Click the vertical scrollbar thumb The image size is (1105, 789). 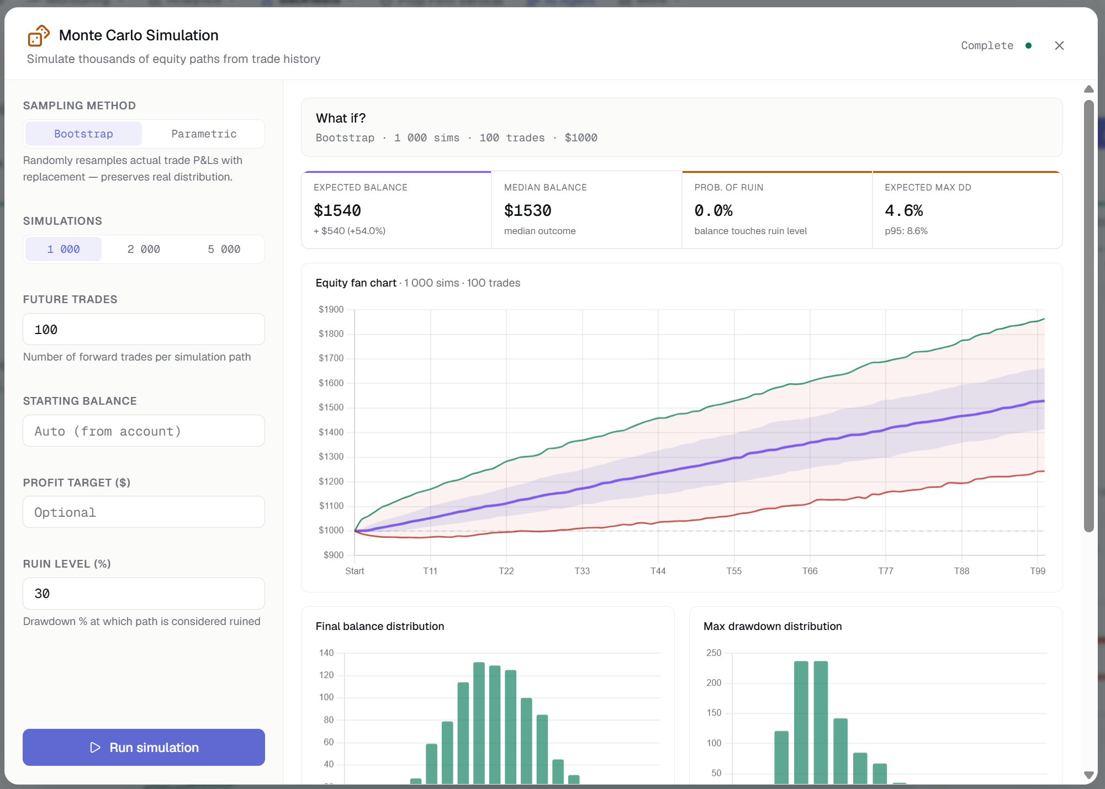(x=1088, y=316)
